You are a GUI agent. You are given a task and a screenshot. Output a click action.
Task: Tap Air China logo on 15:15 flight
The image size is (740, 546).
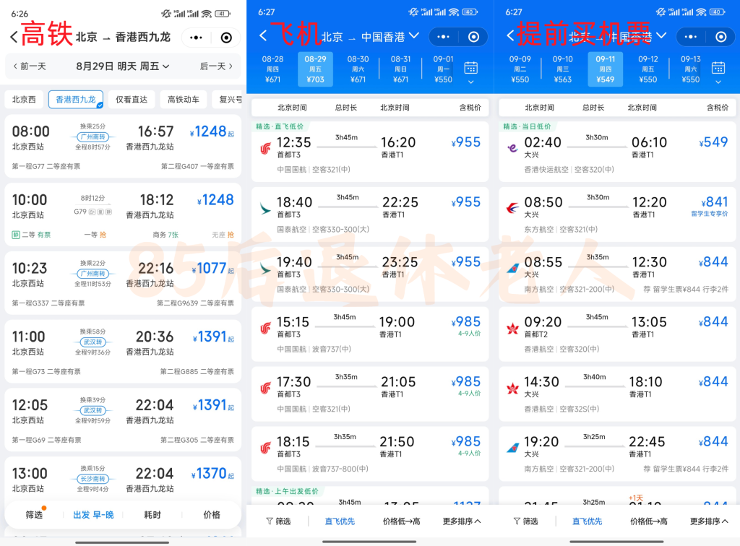tap(266, 328)
